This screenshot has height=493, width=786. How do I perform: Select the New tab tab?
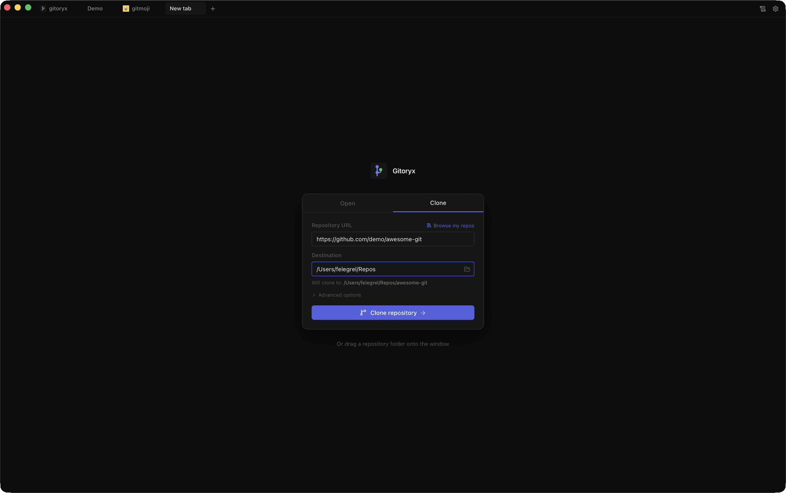point(185,8)
